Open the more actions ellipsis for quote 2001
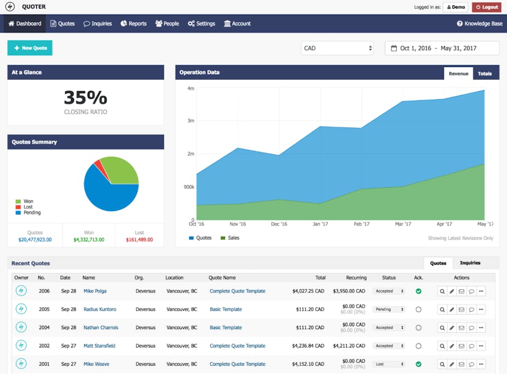The height and width of the screenshot is (374, 507). point(481,364)
